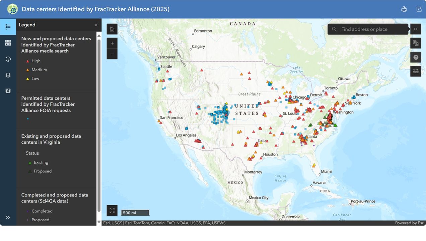
Task: Zoom in using the plus button
Action: pyautogui.click(x=112, y=43)
